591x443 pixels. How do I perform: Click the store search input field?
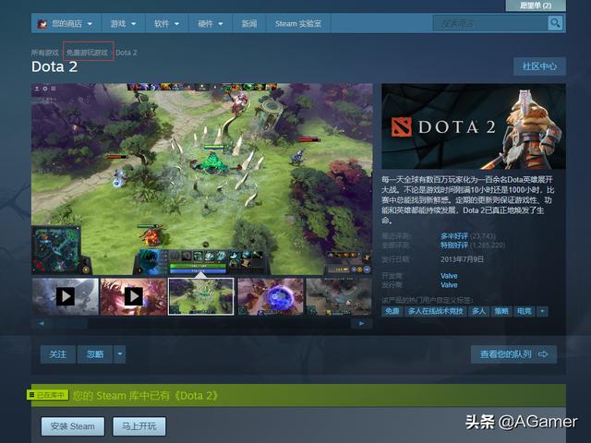[x=490, y=23]
